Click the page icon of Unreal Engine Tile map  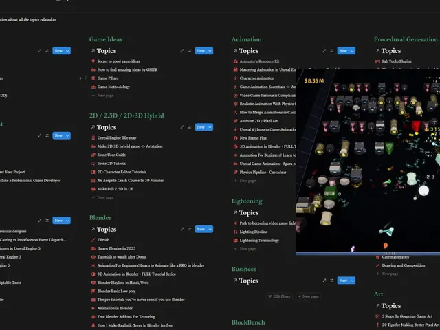[93, 137]
